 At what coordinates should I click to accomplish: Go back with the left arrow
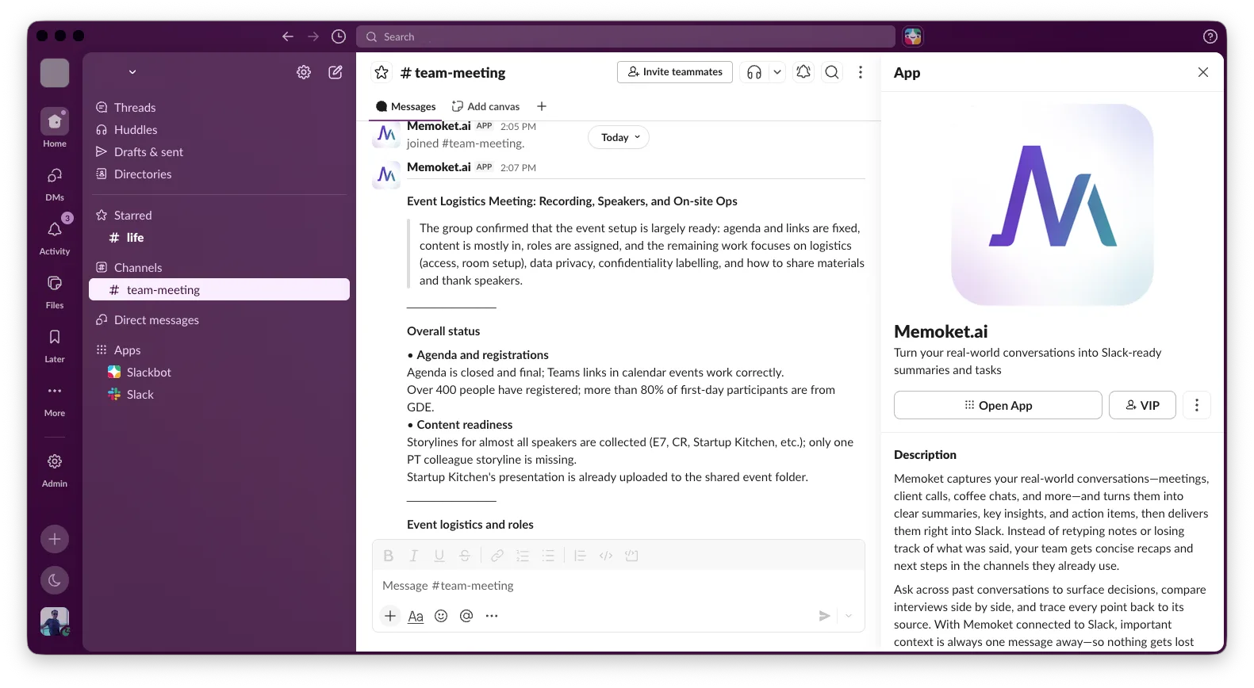[288, 36]
